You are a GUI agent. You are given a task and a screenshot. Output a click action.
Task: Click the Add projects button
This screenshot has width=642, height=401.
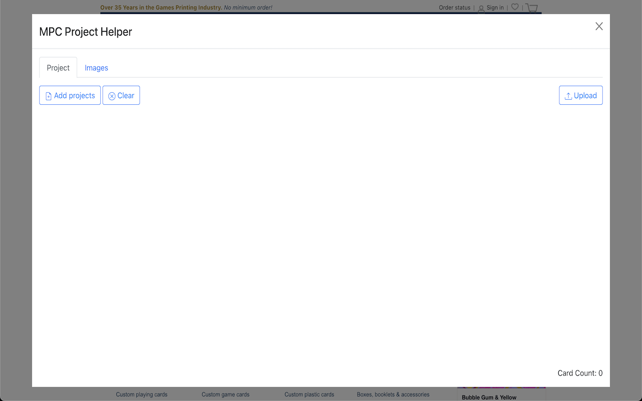coord(70,95)
